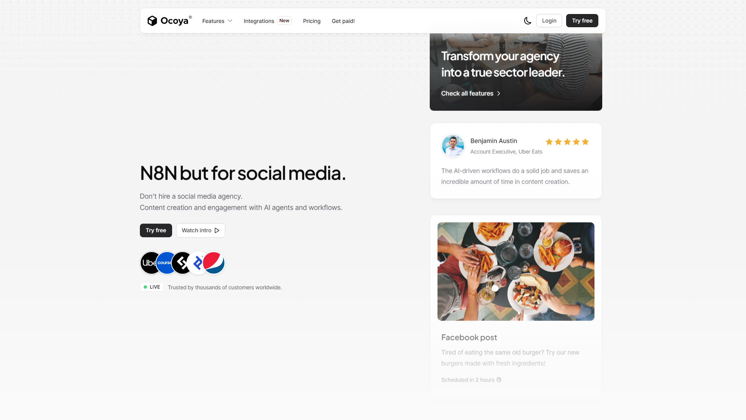Click the Ocoya cube logo icon

(x=152, y=21)
